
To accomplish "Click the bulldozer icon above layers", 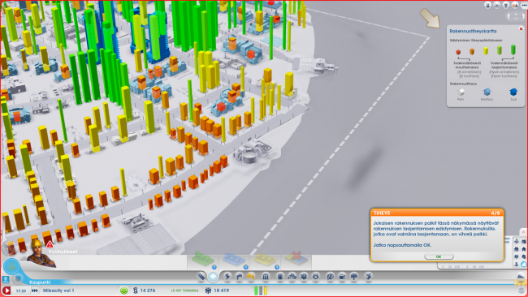I will [x=521, y=277].
